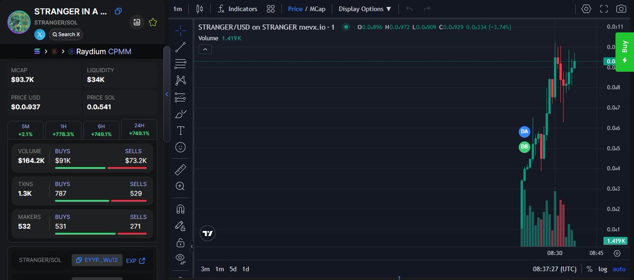Select the 5M stats period tab
The height and width of the screenshot is (280, 634).
pos(25,130)
